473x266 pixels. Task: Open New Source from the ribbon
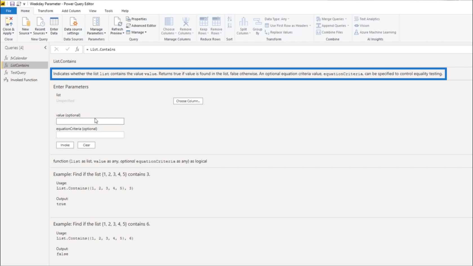point(25,26)
